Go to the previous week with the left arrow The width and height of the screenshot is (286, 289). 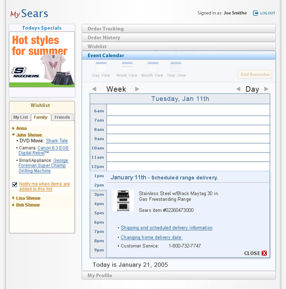[94, 89]
